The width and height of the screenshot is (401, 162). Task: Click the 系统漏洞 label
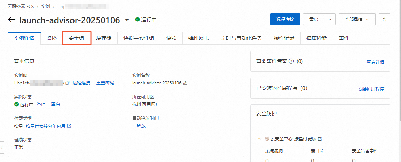coord(274,150)
